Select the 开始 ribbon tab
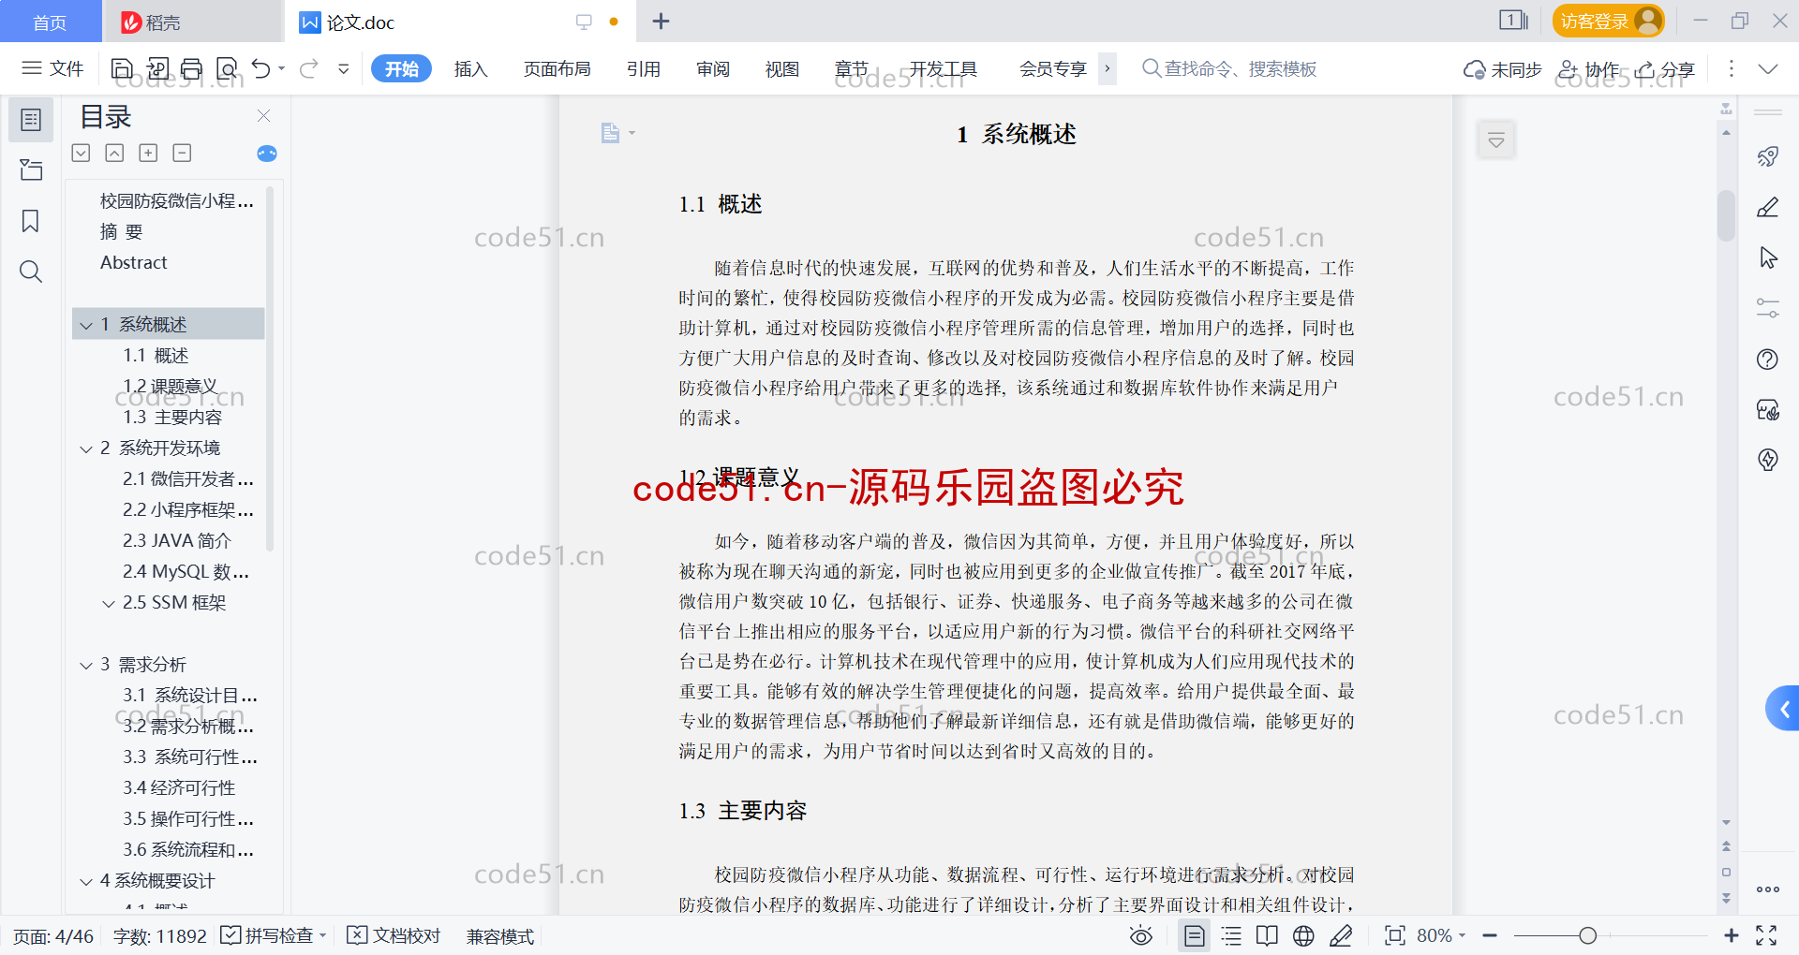The width and height of the screenshot is (1799, 955). point(401,68)
